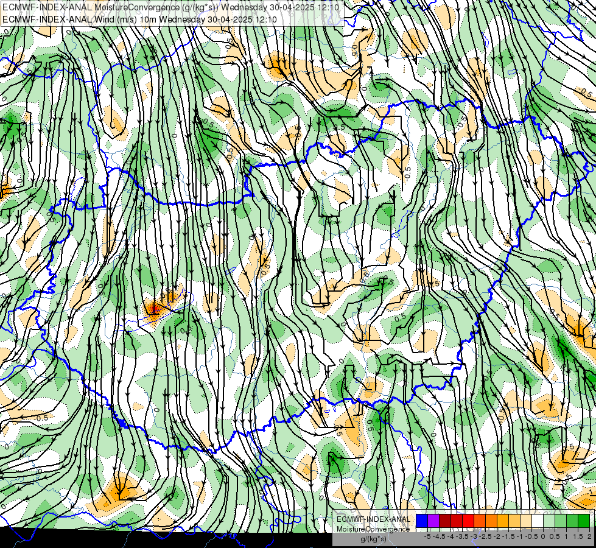Click the pale peach swatch between -1 and -0.5
This screenshot has height=548, width=596.
click(x=526, y=521)
